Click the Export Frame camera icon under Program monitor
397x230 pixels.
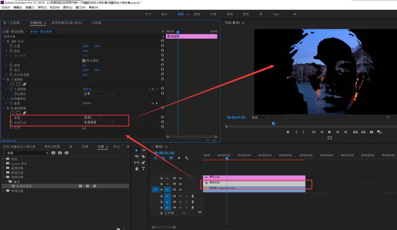371,132
